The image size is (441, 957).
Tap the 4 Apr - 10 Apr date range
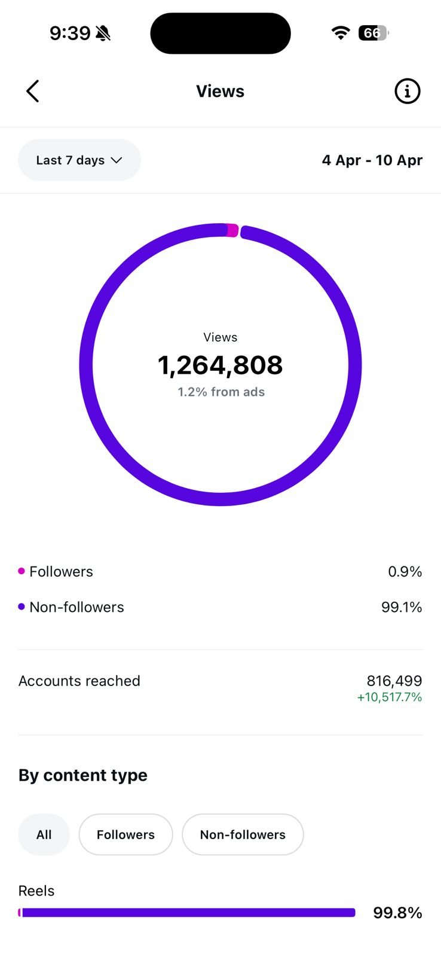click(x=372, y=160)
